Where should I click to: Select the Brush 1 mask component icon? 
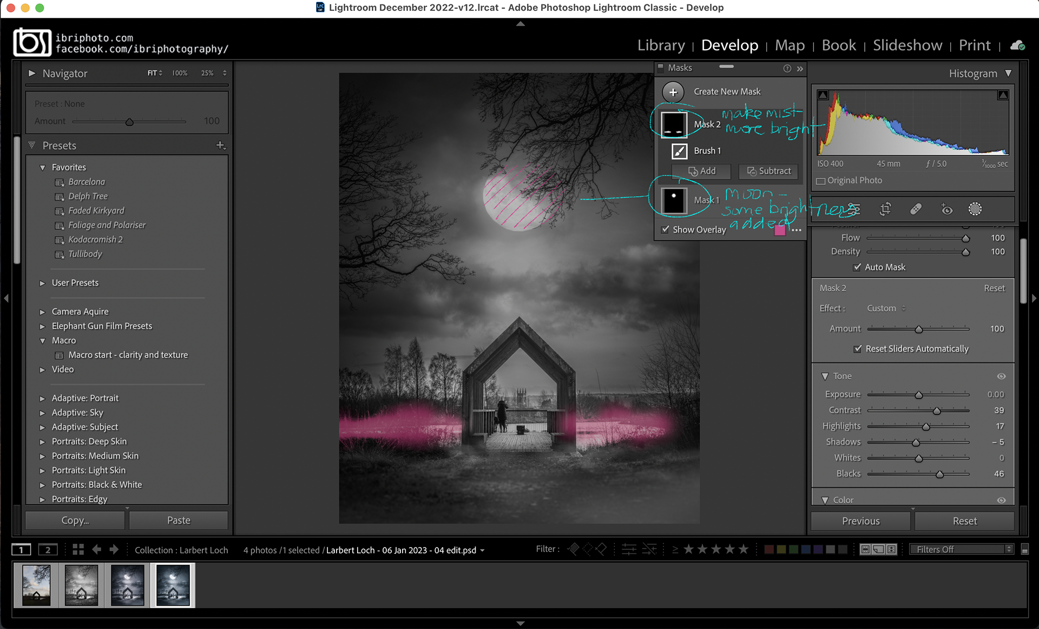click(x=679, y=151)
